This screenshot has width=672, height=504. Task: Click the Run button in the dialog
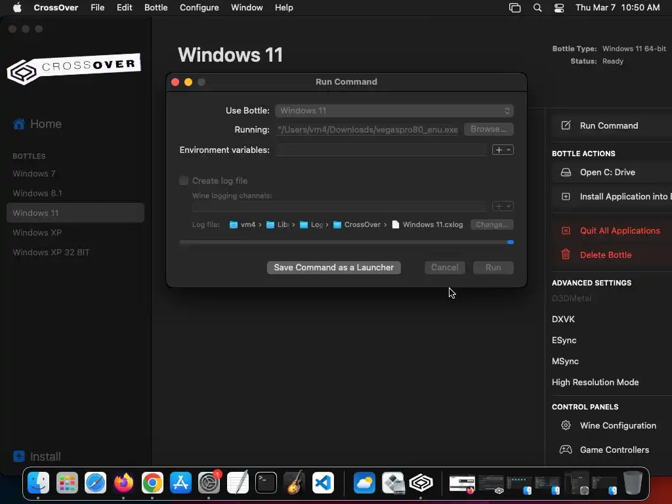pos(493,268)
